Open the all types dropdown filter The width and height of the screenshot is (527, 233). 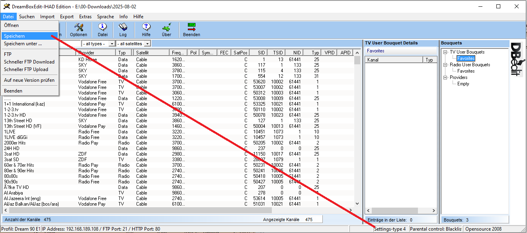point(112,44)
